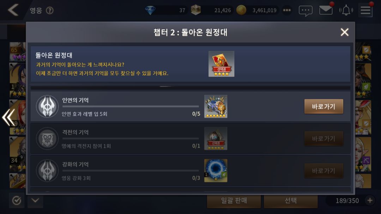Go back with the top-left arrow

[13, 10]
